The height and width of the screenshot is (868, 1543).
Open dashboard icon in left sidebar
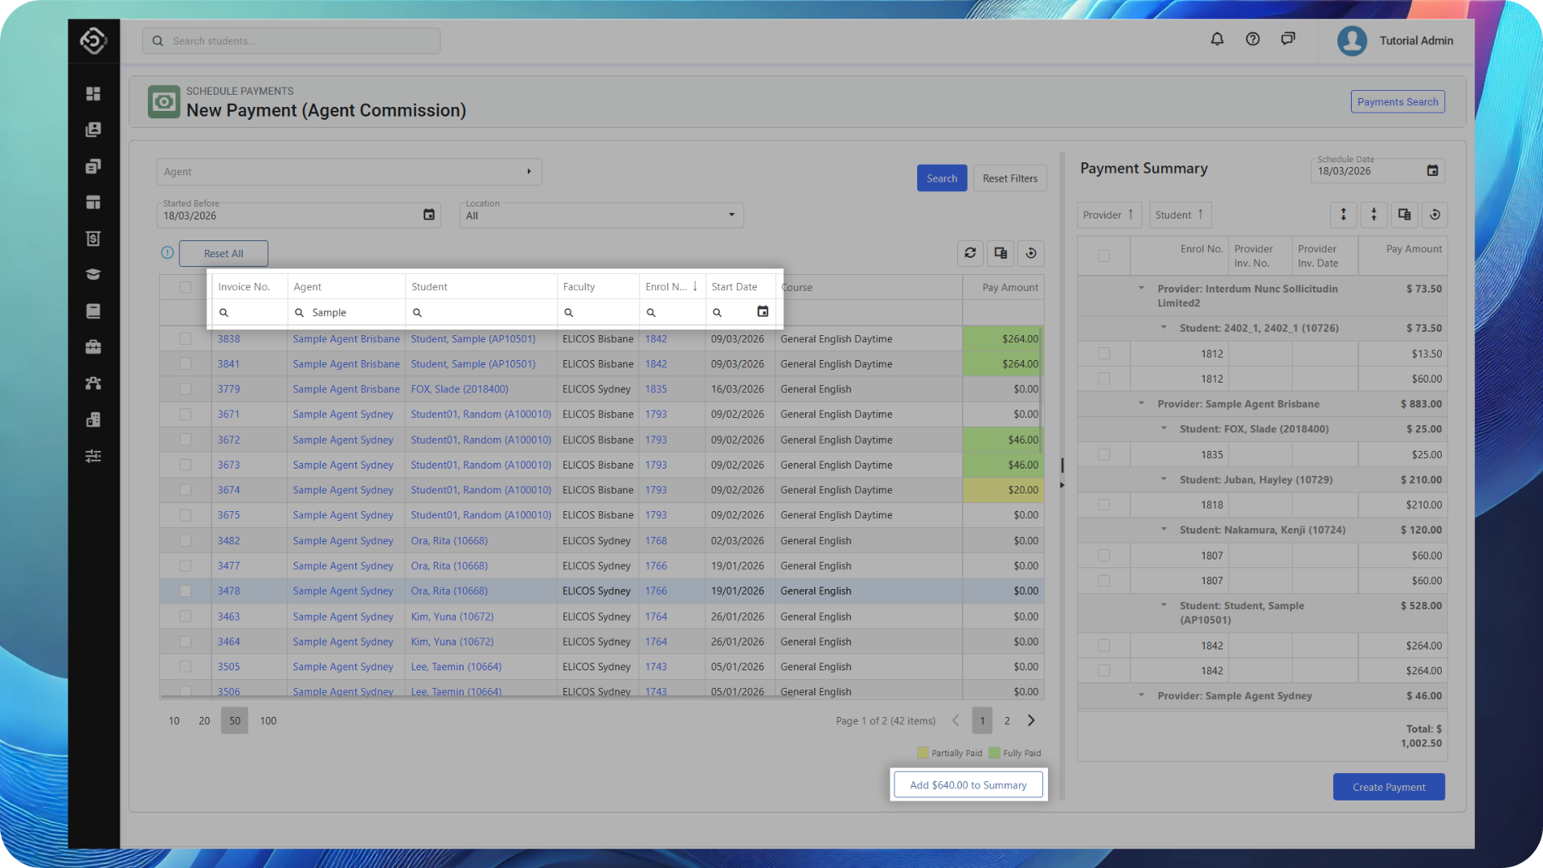[93, 94]
